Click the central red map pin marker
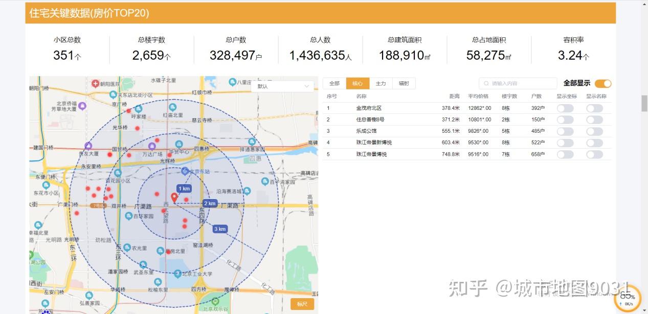648x314 pixels. click(175, 195)
